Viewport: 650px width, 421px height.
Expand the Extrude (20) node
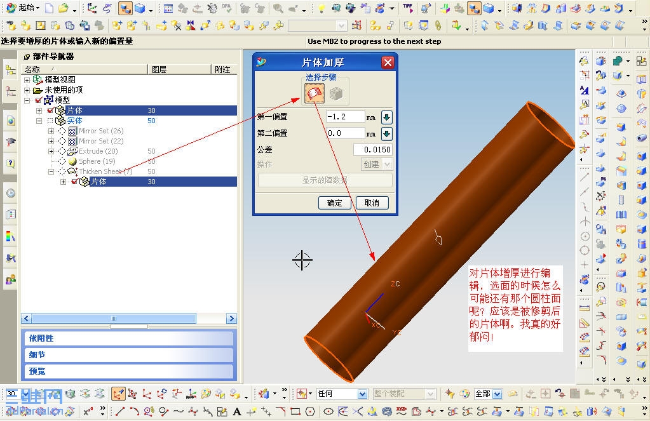tap(51, 151)
